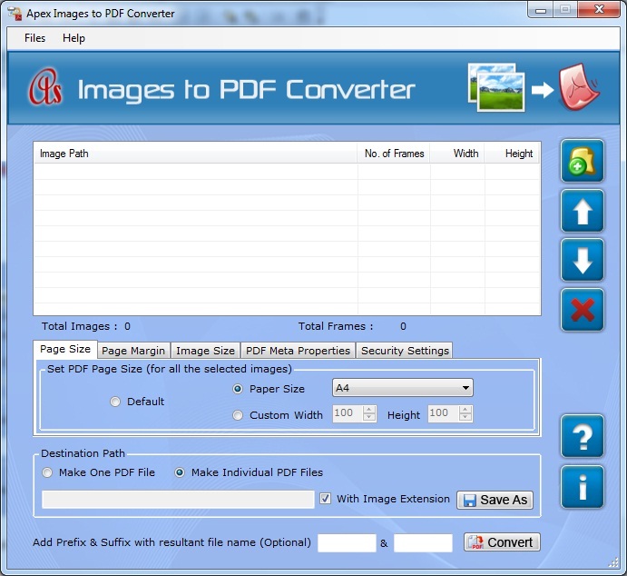Viewport: 627px width, 576px height.
Task: Click the Add Images icon button
Action: (582, 163)
